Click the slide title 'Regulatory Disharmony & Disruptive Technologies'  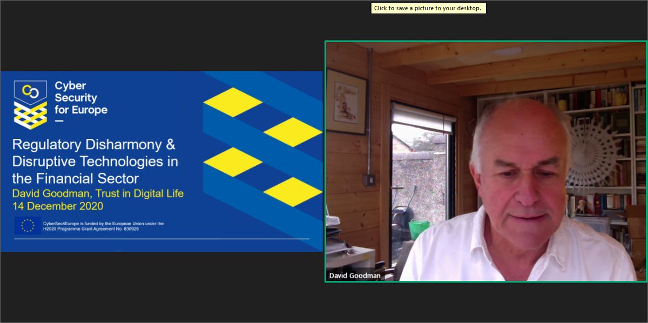[94, 161]
